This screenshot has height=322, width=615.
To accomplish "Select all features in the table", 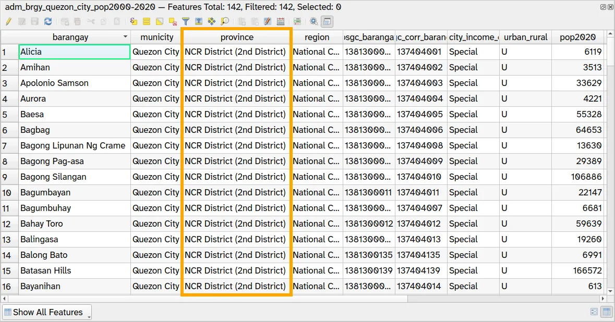I will pyautogui.click(x=147, y=22).
